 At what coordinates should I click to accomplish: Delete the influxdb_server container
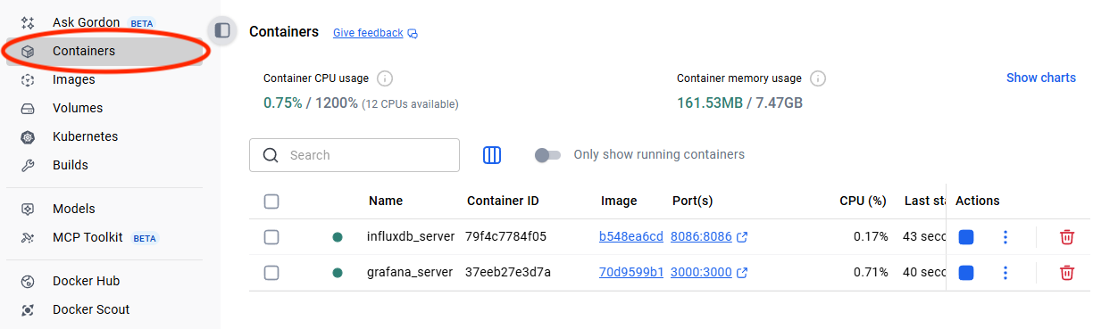point(1066,237)
